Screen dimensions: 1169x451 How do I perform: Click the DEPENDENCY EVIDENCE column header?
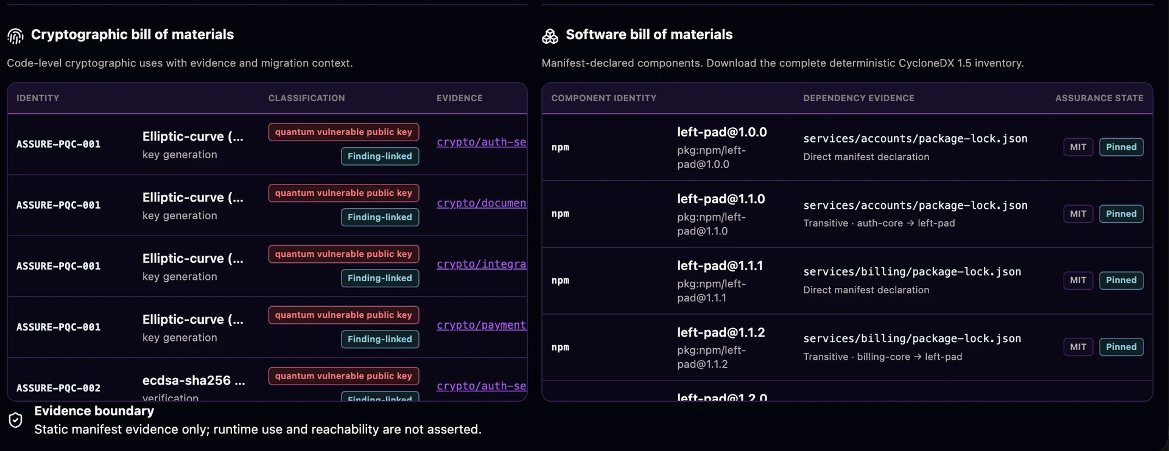coord(858,98)
